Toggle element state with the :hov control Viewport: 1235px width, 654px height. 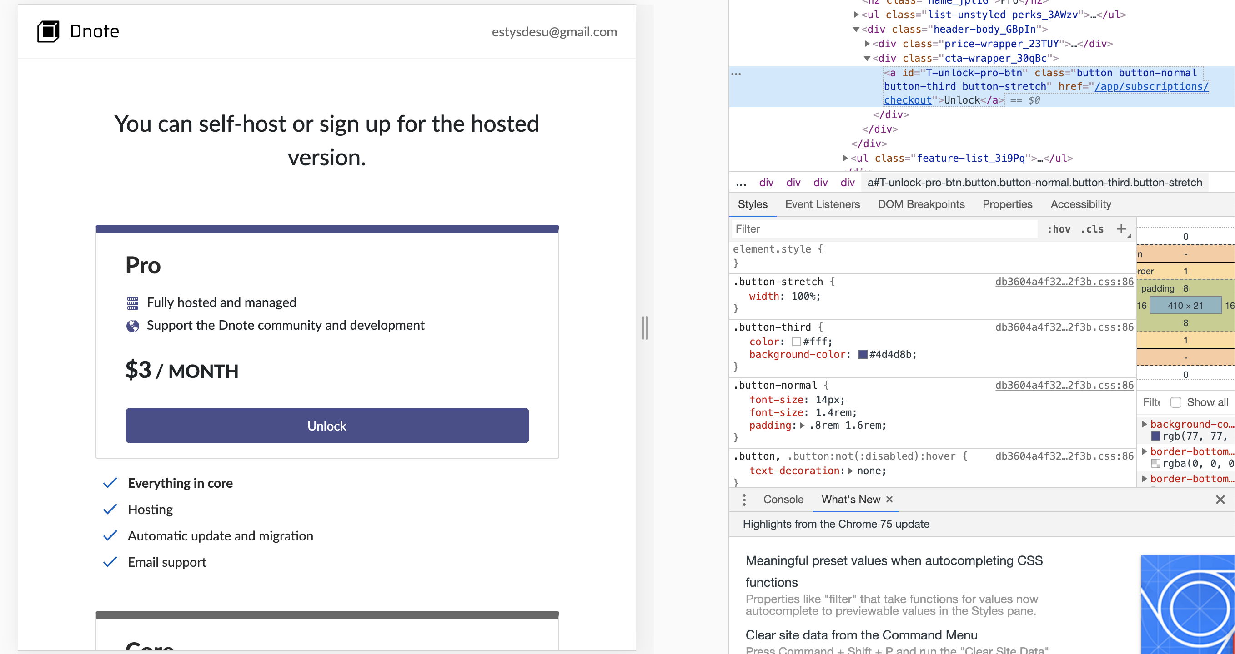point(1059,229)
